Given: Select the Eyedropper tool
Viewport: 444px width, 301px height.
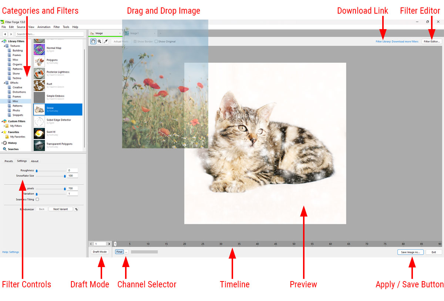Looking at the screenshot, I should pyautogui.click(x=105, y=42).
